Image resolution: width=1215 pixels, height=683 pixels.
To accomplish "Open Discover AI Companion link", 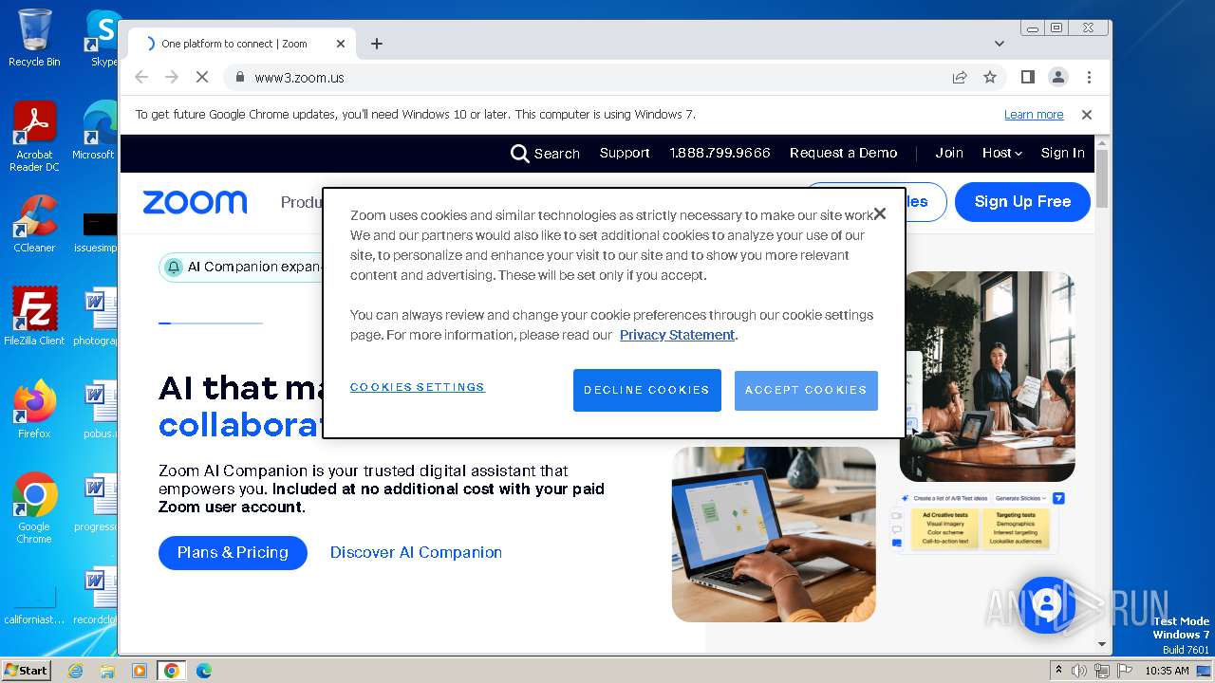I will pyautogui.click(x=416, y=552).
